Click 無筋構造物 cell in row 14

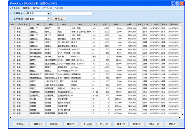pos(81,74)
